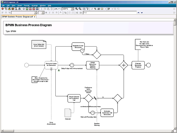Open the Edit menu
Viewport: 177px width, 133px height.
8,6
